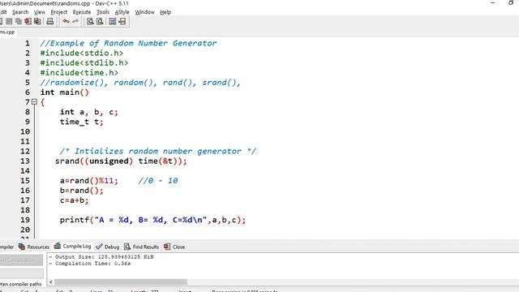The width and height of the screenshot is (519, 292).
Task: Click the 'Output Size' log line
Action: (101, 257)
